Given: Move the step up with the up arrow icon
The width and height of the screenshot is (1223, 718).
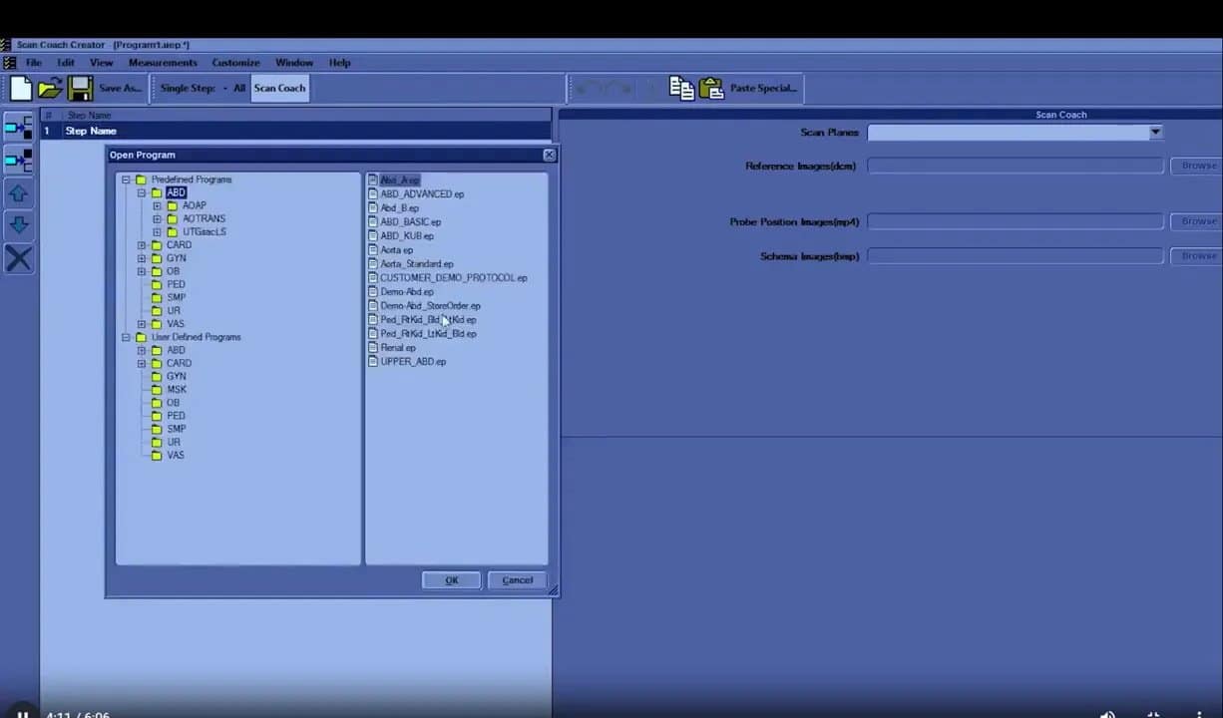Looking at the screenshot, I should (x=20, y=193).
